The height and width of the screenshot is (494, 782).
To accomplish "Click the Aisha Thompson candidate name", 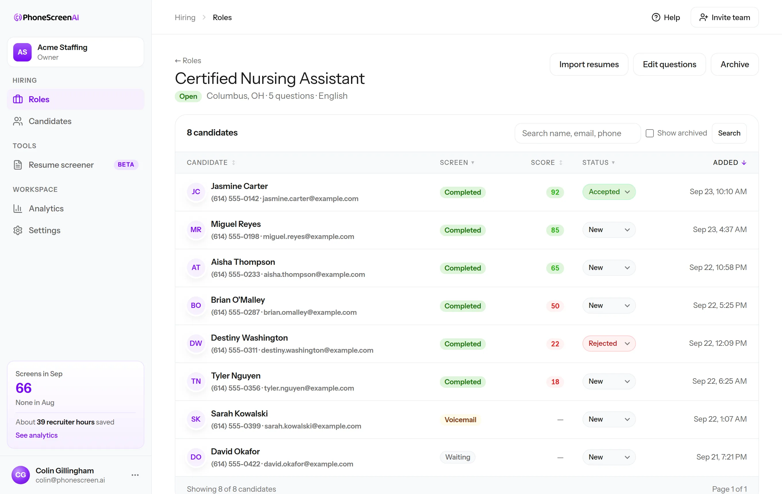I will [x=243, y=262].
